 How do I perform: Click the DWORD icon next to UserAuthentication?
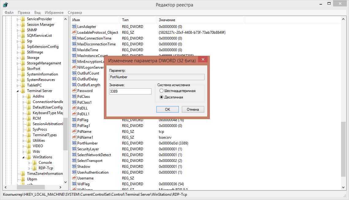click(x=74, y=172)
